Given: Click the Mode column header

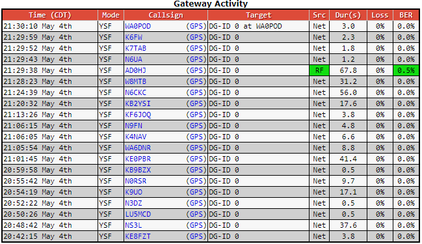Looking at the screenshot, I should point(111,15).
